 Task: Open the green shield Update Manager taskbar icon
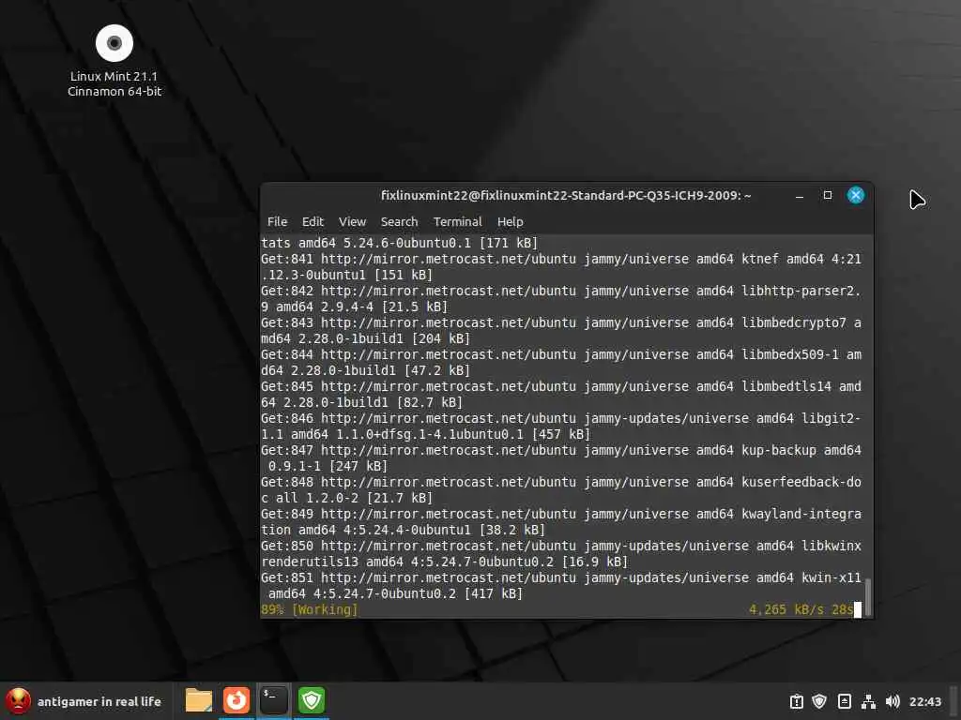[312, 700]
